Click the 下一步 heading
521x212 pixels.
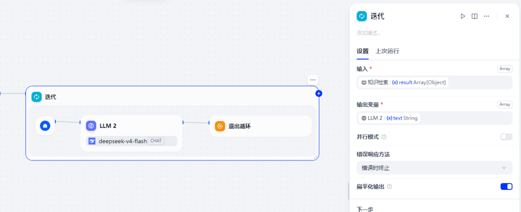pos(365,209)
